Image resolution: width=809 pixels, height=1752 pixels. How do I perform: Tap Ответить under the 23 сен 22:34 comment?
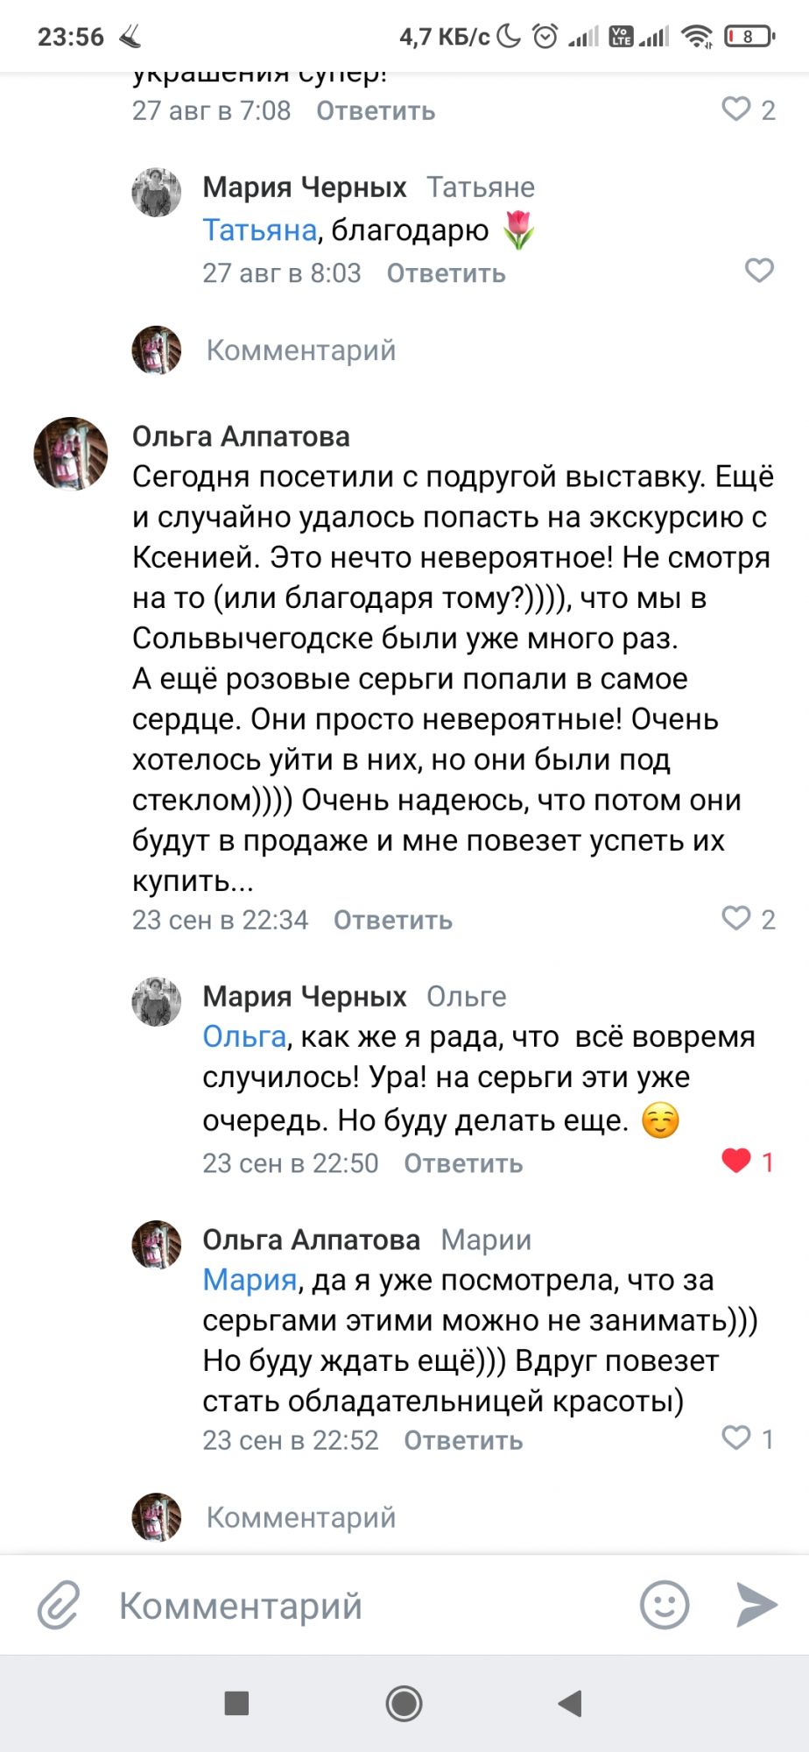click(392, 920)
